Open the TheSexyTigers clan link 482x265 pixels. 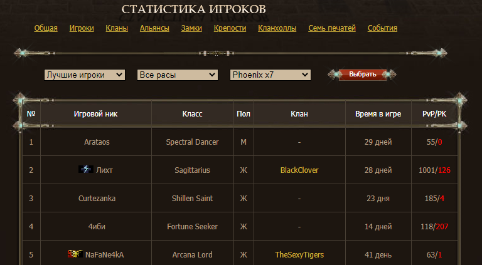coord(299,255)
